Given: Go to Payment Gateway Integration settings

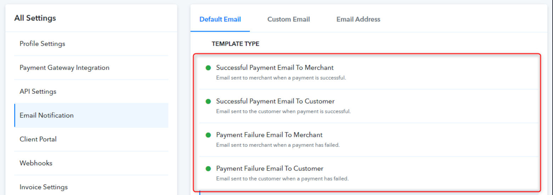Looking at the screenshot, I should coord(91,68).
